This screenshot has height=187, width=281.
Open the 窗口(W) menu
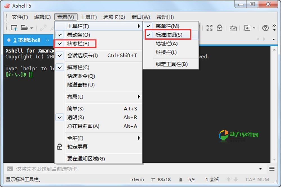click(x=141, y=17)
